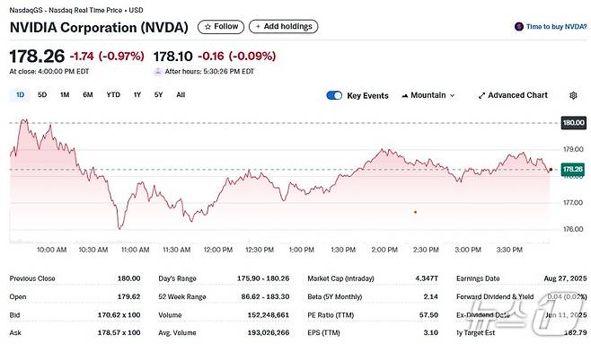Select the 1D chart range tab

(20, 95)
